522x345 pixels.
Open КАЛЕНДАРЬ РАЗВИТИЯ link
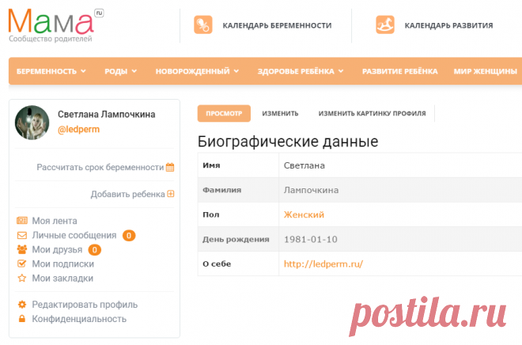[x=448, y=25]
